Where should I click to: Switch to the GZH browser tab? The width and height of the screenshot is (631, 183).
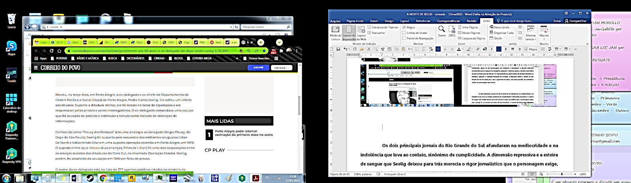click(89, 42)
